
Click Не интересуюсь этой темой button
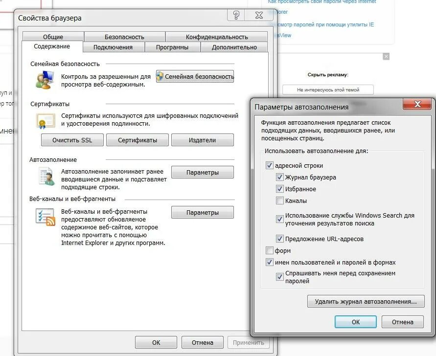pyautogui.click(x=328, y=90)
